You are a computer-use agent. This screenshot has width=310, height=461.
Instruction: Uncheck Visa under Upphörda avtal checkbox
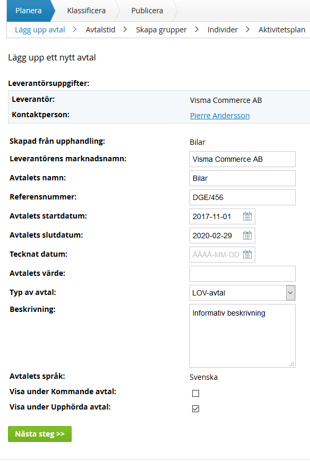(x=195, y=408)
